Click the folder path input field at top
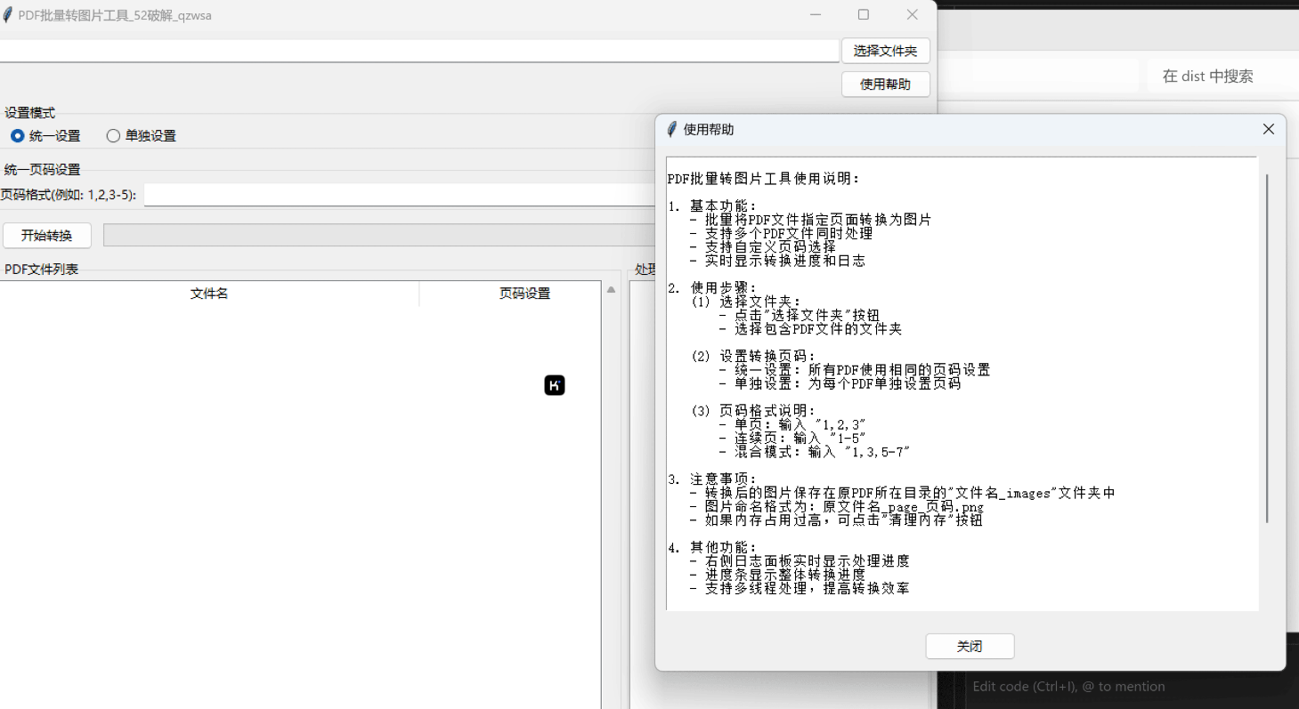1299x709 pixels. [x=419, y=51]
